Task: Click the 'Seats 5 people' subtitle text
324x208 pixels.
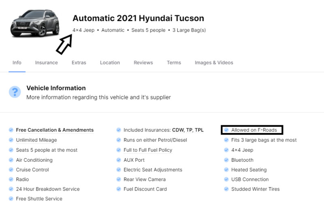Action: click(x=148, y=30)
